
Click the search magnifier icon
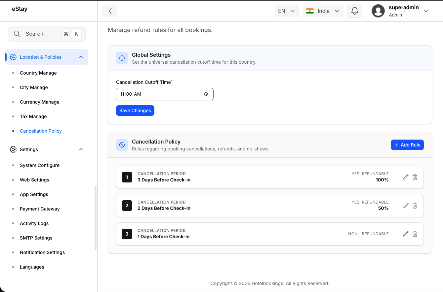pos(17,34)
